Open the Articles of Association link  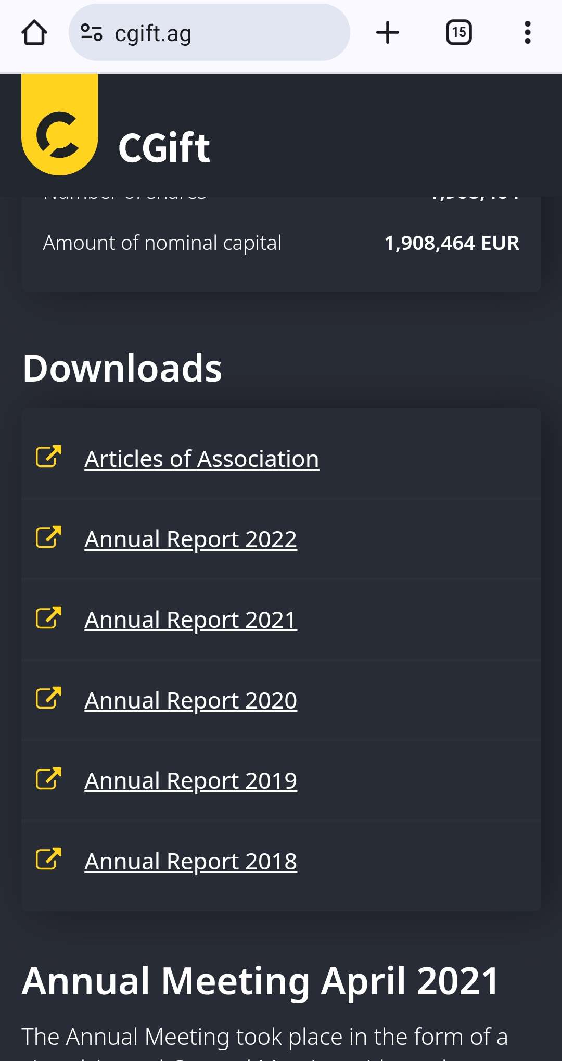(201, 459)
